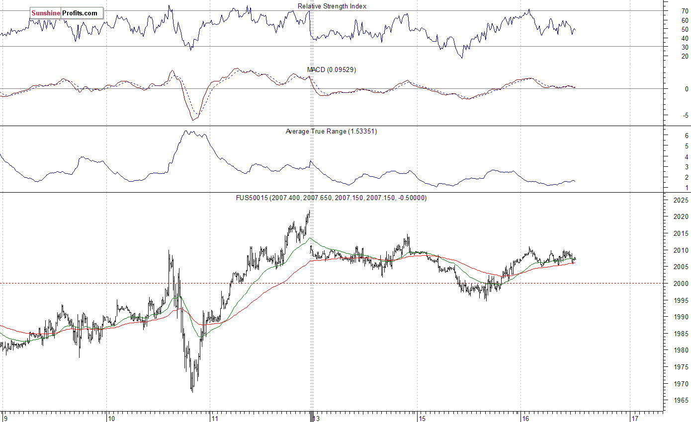Select the MACD (0.09529) label
The height and width of the screenshot is (422, 691).
(x=332, y=70)
